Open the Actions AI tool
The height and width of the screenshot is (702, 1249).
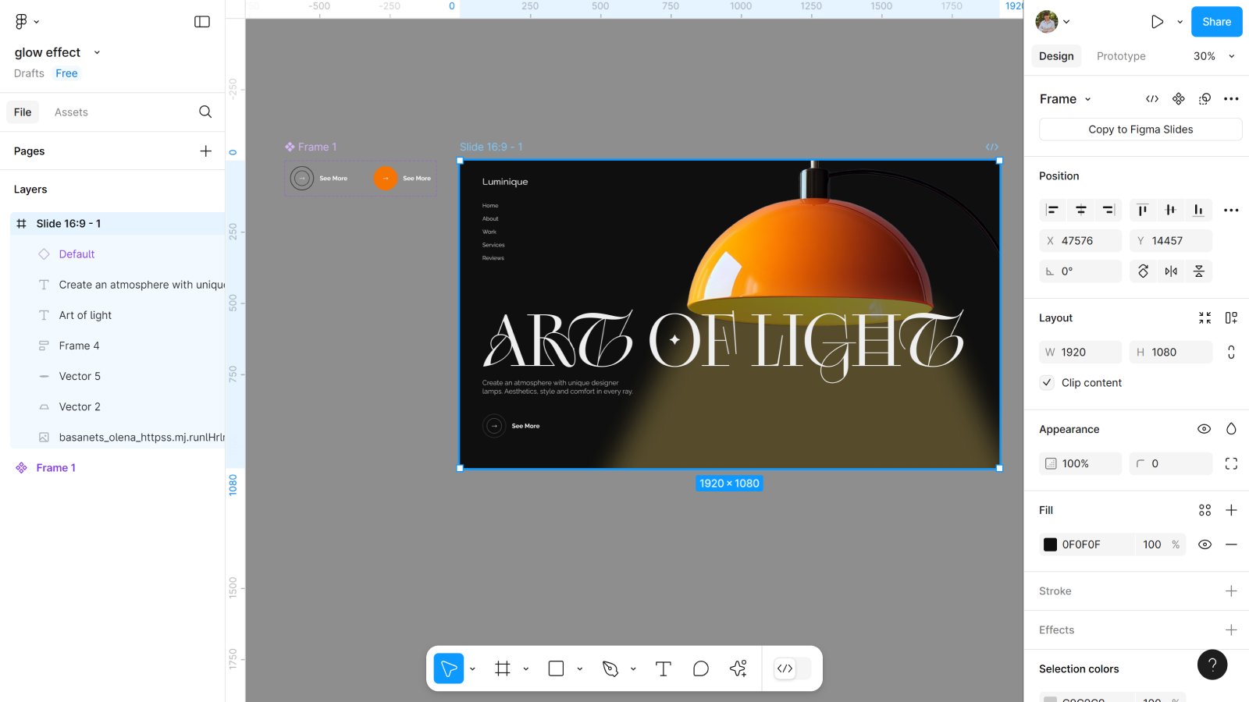(738, 668)
